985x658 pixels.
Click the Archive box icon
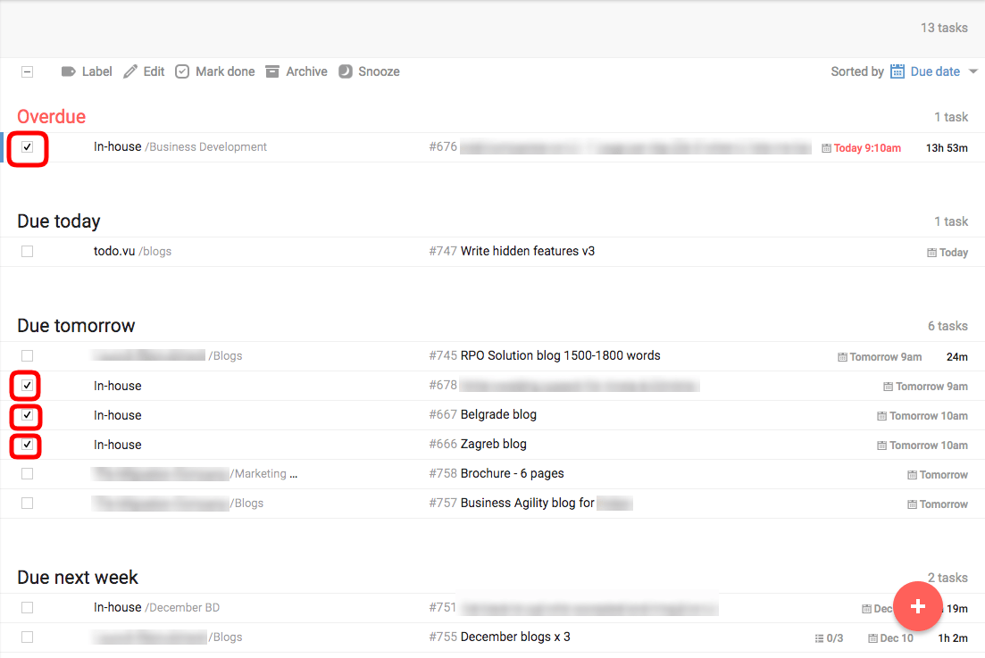272,71
